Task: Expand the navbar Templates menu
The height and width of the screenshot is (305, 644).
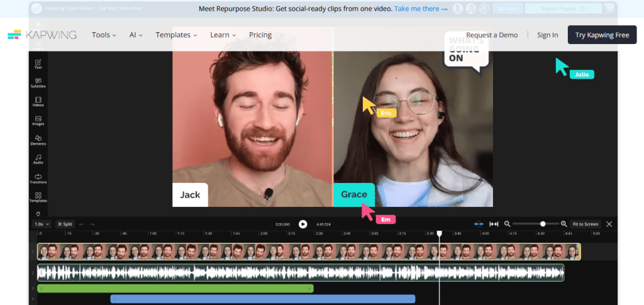Action: point(176,35)
